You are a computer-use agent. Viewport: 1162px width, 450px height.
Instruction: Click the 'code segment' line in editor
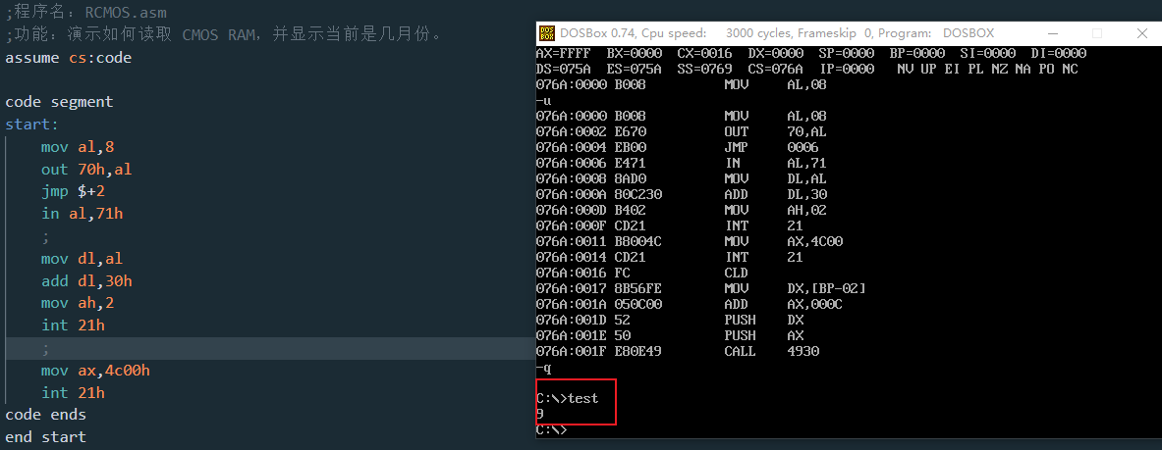59,101
